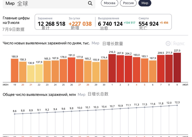Click the recoveries change +134 517
192x137 pixels.
point(129,23)
